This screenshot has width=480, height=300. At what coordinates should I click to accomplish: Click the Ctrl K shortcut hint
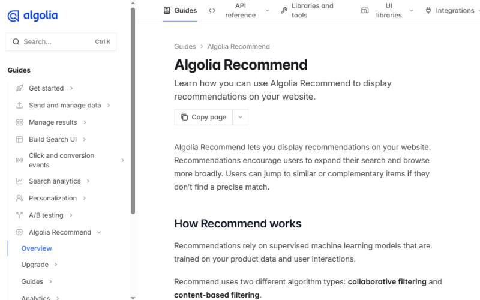tap(103, 41)
